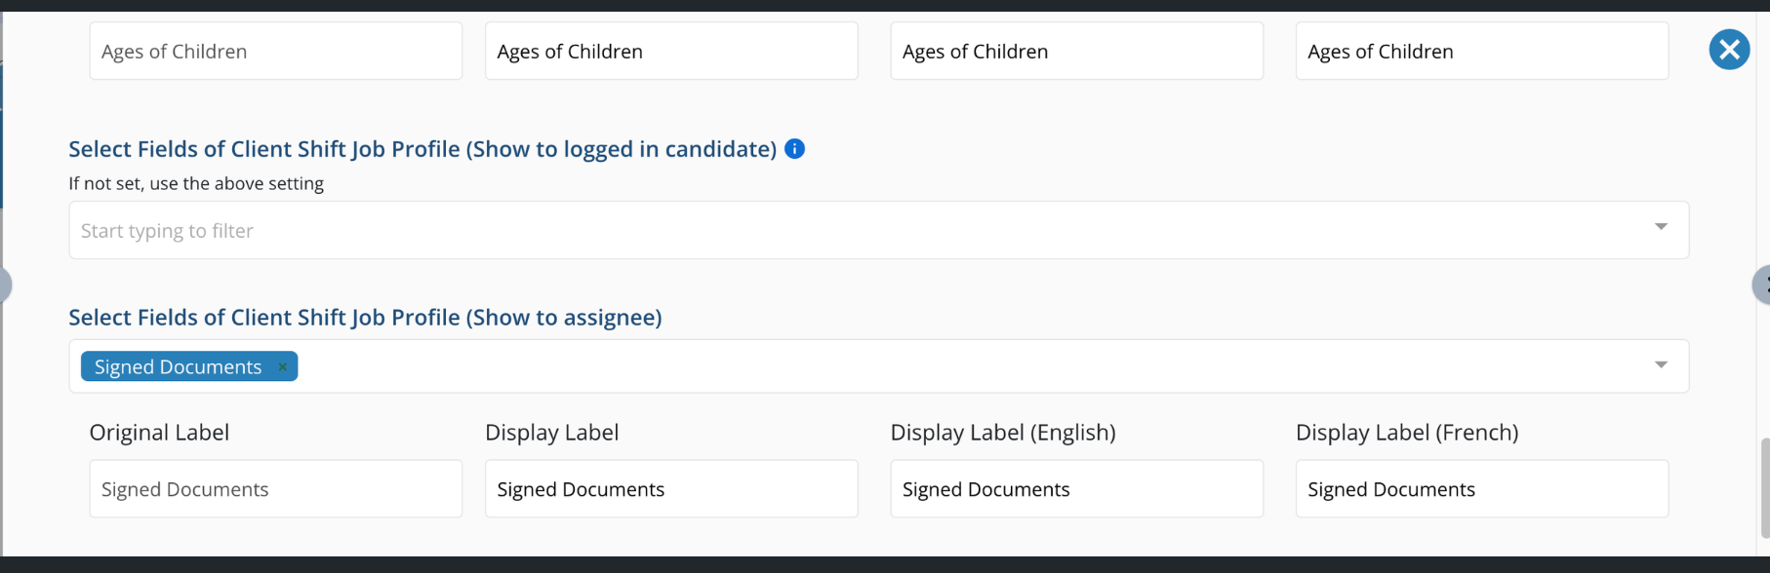This screenshot has height=573, width=1770.
Task: Click the vertical scrollbar thumb
Action: (1764, 487)
